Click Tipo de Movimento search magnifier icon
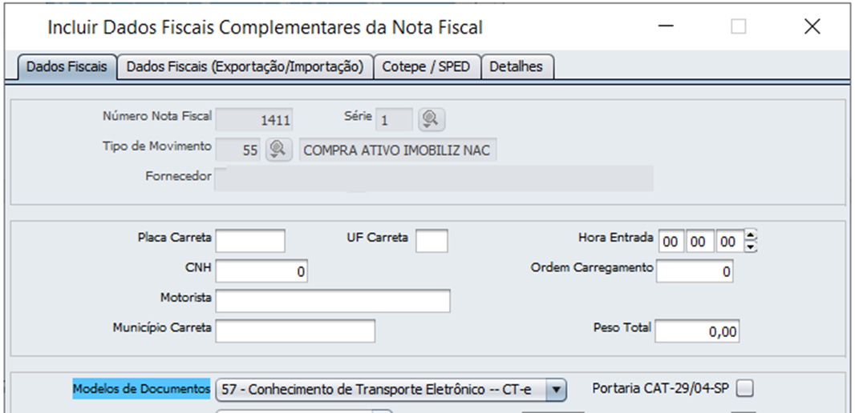The image size is (855, 413). 278,150
